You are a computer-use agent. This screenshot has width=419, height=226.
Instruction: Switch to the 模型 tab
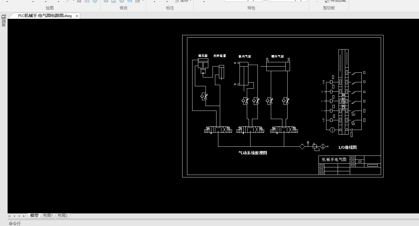34,216
